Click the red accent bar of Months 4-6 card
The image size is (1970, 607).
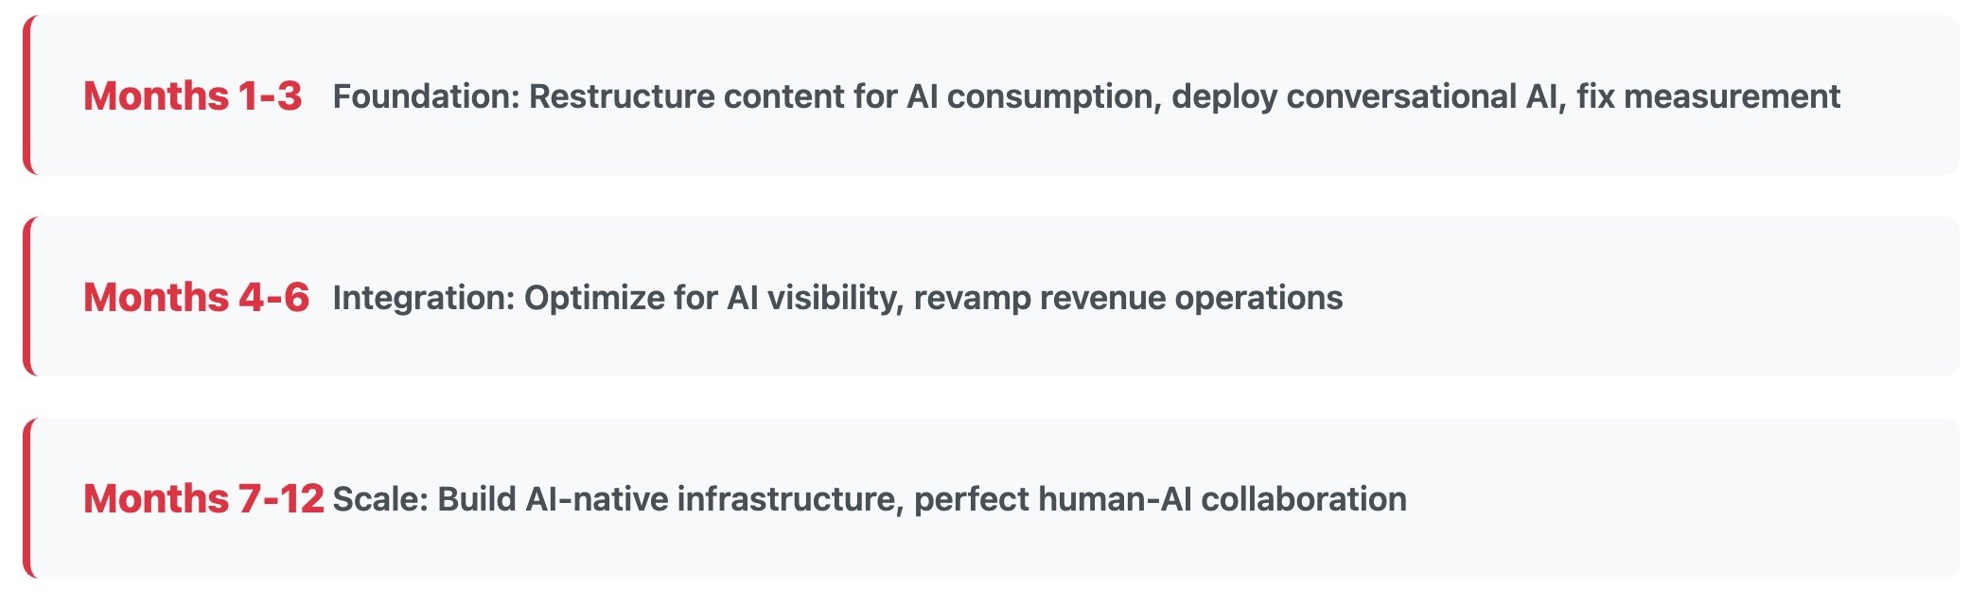pos(27,296)
